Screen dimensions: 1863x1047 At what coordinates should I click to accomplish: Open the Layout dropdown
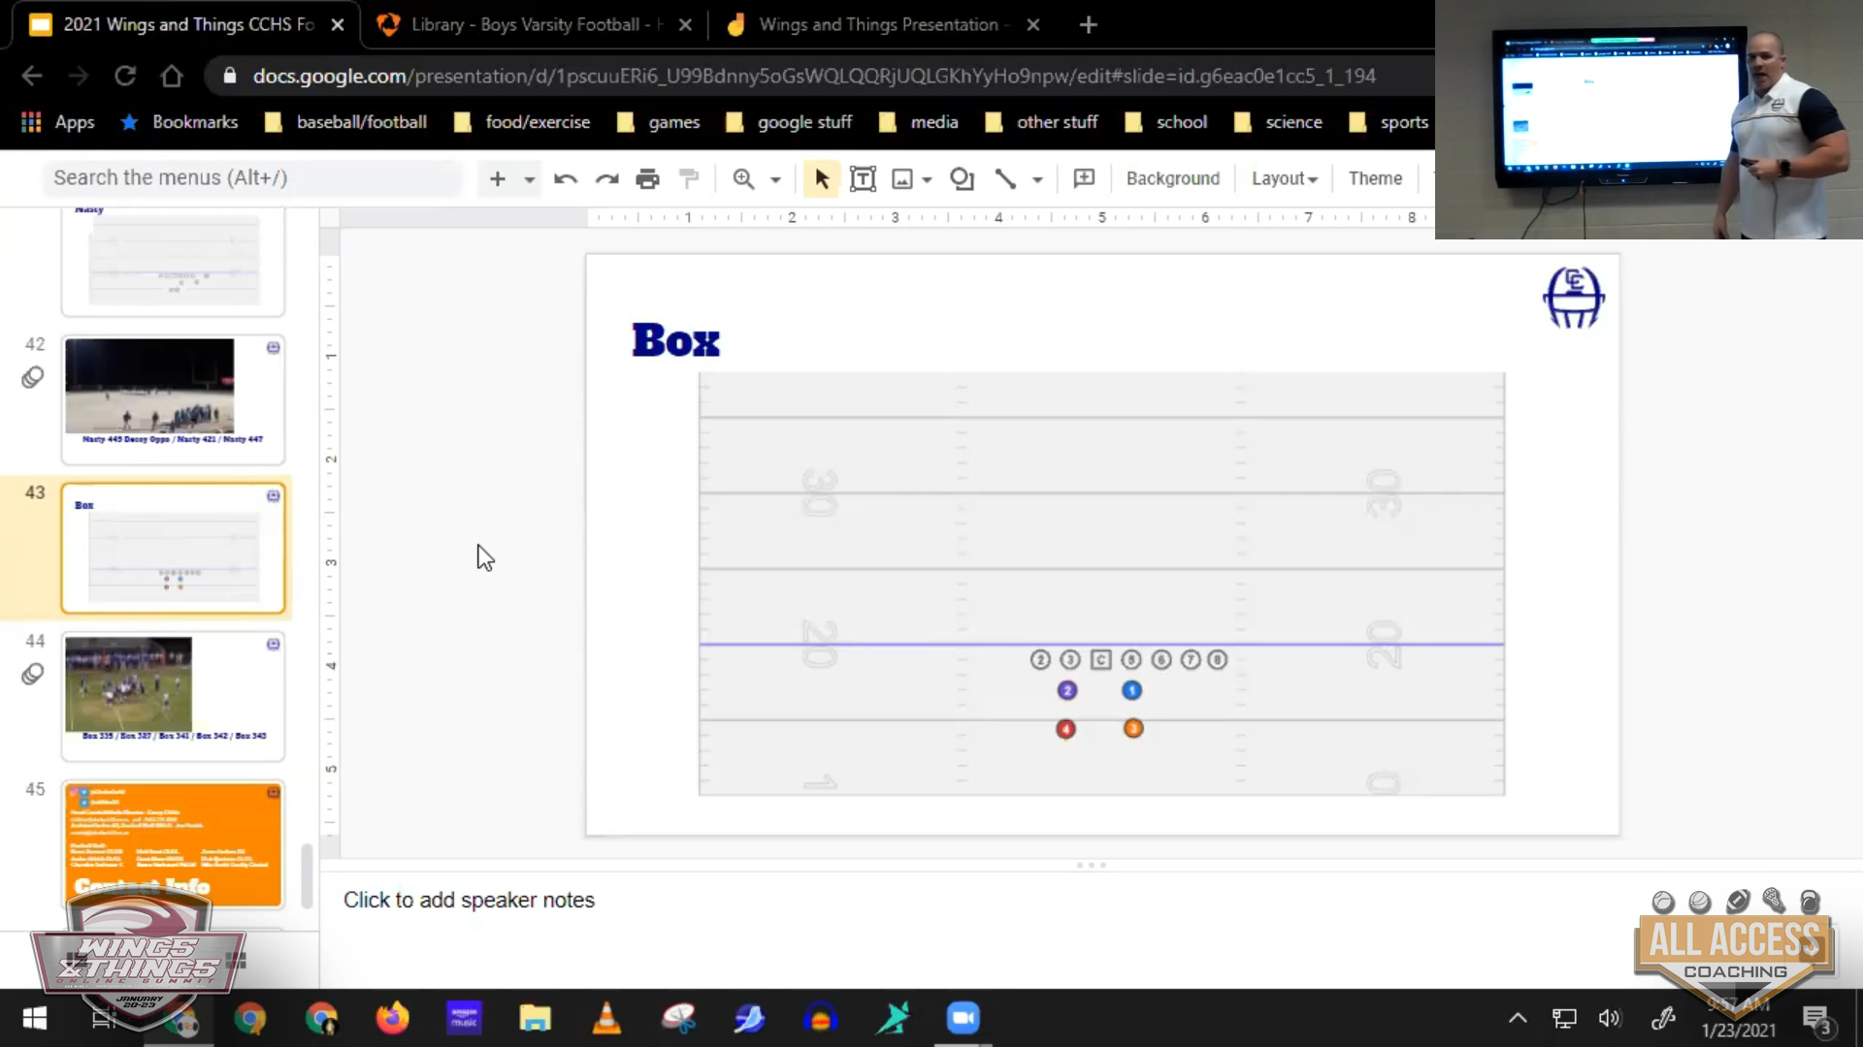pyautogui.click(x=1284, y=178)
